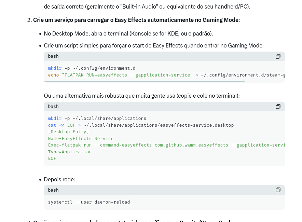Copy the environment.d mkdir code block
The width and height of the screenshot is (302, 222).
coord(278,56)
